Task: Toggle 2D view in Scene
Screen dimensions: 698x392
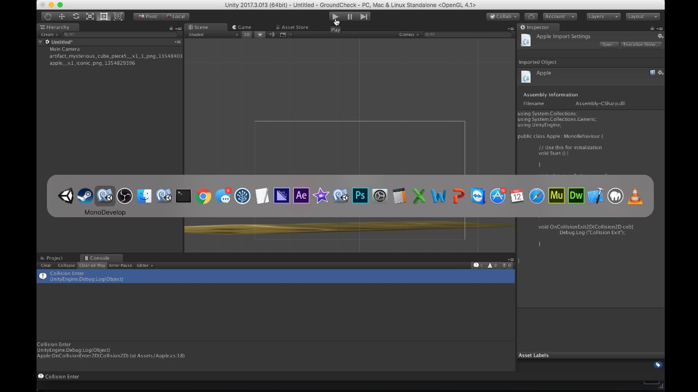Action: [246, 34]
